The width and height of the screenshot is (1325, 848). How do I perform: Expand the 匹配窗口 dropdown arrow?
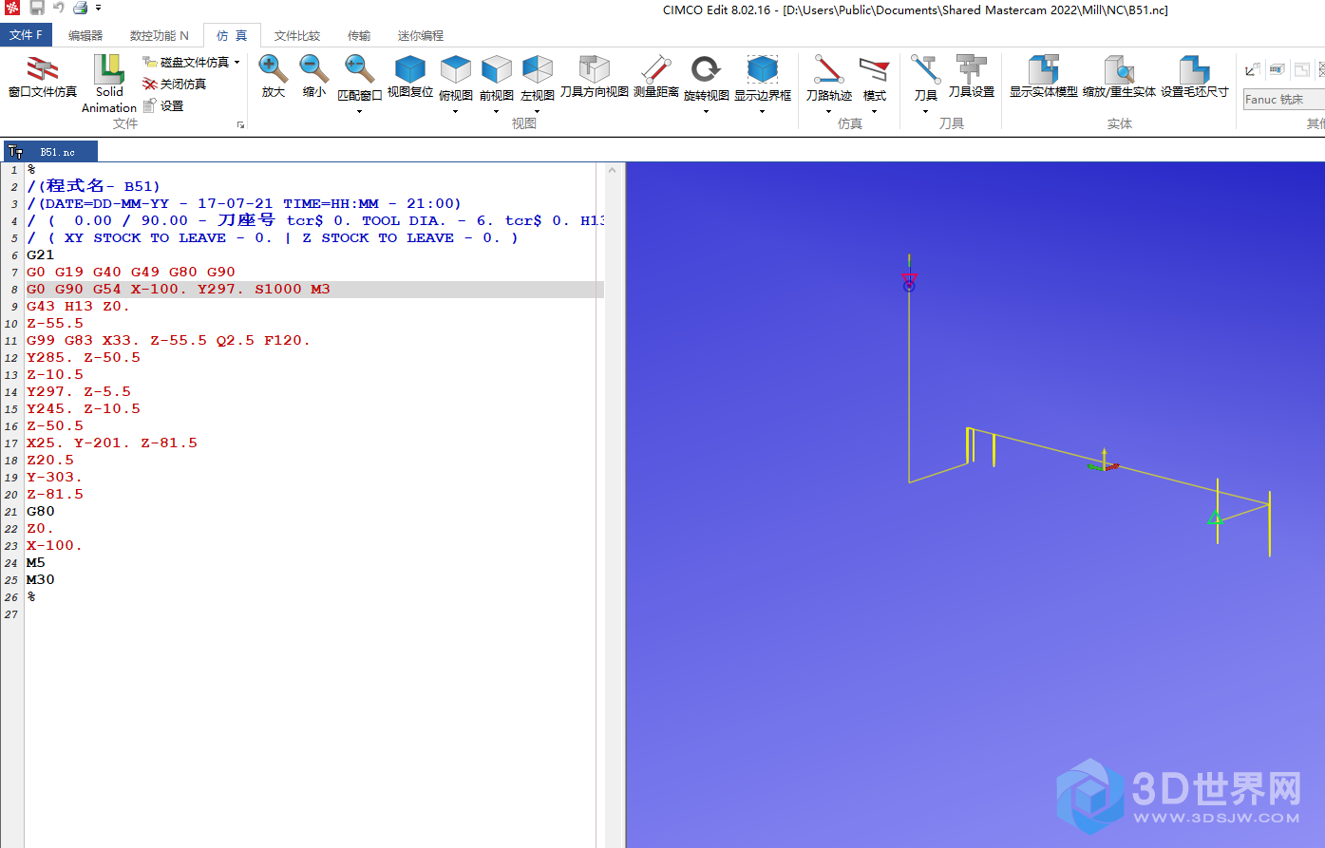click(359, 111)
